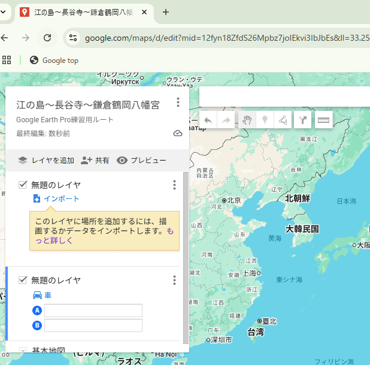Click the 共有 share button
The width and height of the screenshot is (370, 365).
coord(95,160)
